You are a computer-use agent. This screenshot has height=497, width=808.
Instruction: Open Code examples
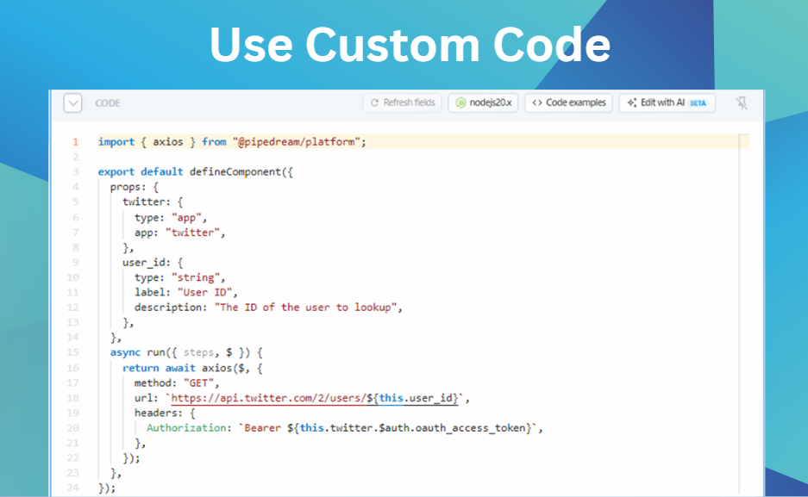coord(568,103)
